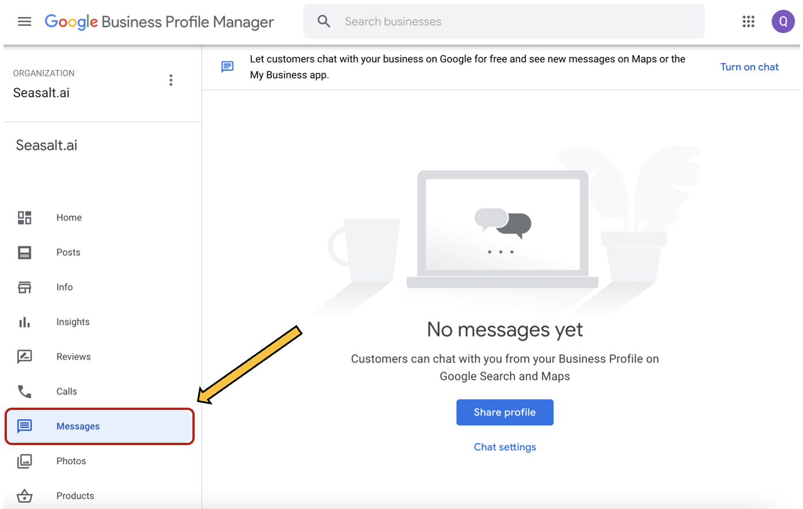Click the Info storefront icon
The height and width of the screenshot is (509, 803).
coord(24,287)
